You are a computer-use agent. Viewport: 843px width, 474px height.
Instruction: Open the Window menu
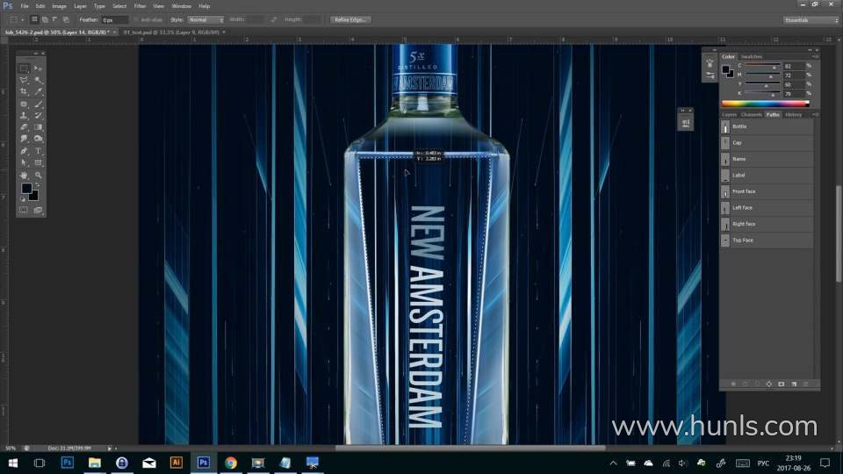(x=181, y=6)
